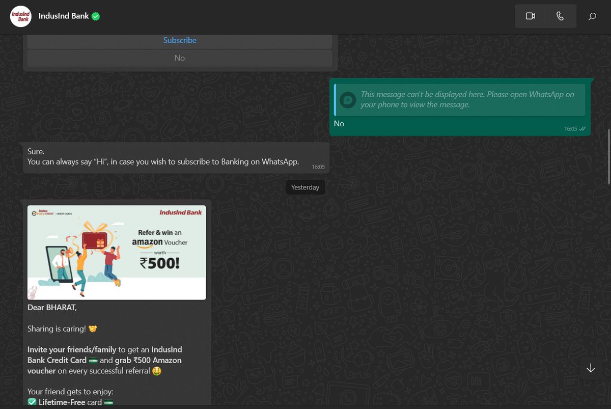This screenshot has height=409, width=611.
Task: Click the quoted undisplayable message preview
Action: tap(460, 100)
